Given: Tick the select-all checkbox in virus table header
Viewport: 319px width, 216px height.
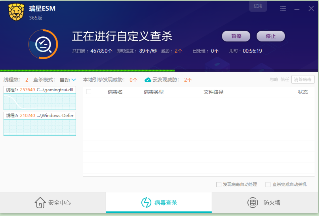Looking at the screenshot, I should (x=89, y=92).
